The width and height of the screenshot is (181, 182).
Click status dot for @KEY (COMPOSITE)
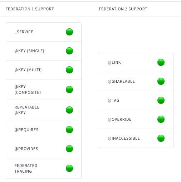coord(69,90)
